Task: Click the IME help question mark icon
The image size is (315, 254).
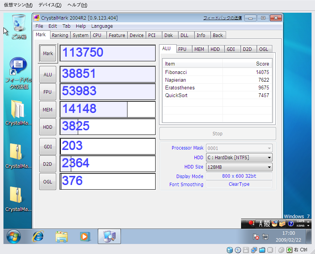Action: click(291, 224)
